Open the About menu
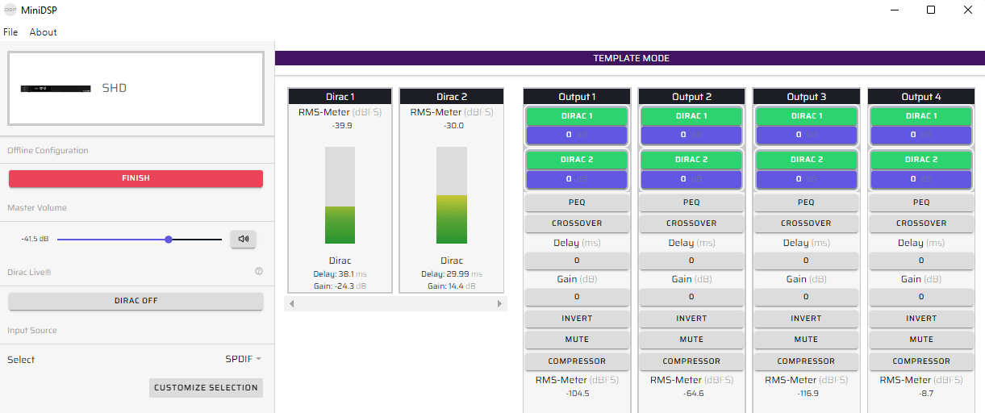 pos(43,32)
